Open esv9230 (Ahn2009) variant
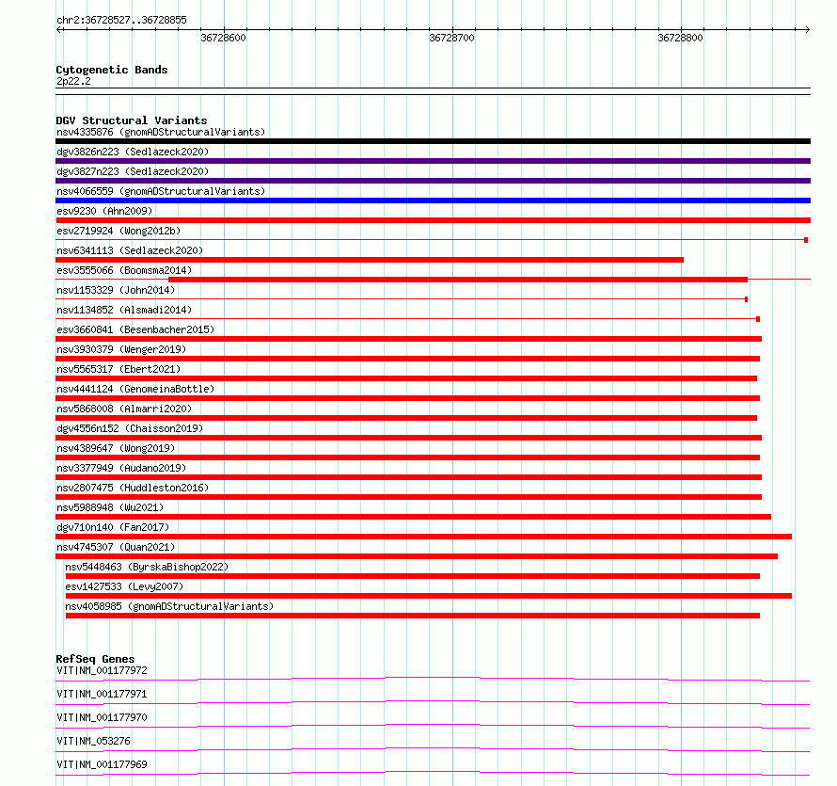The image size is (837, 786). pos(104,211)
